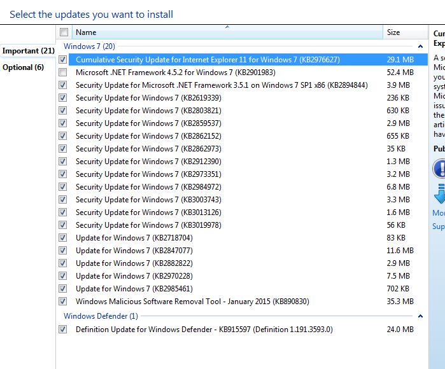Uncheck Security Update KB2859537 checkbox

[x=63, y=123]
